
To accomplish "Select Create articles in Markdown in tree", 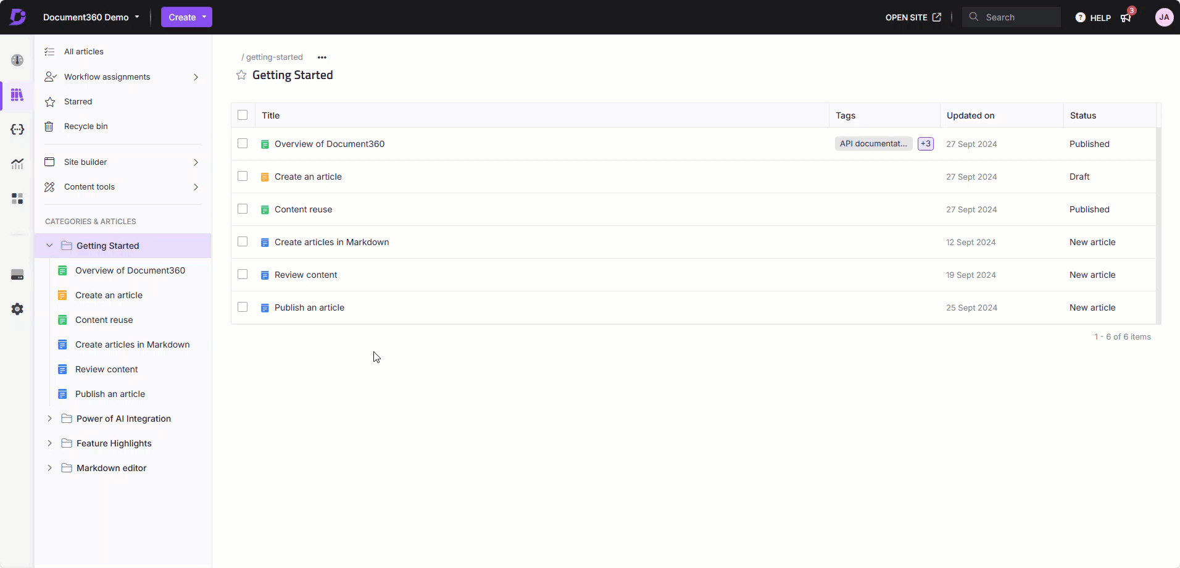I will click(133, 345).
